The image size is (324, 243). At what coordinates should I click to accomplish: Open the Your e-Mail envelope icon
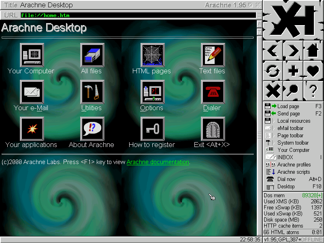(32, 92)
